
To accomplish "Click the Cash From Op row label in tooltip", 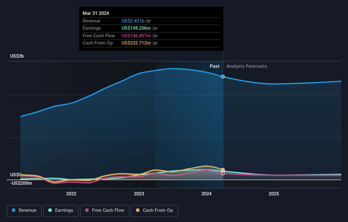I will click(97, 43).
